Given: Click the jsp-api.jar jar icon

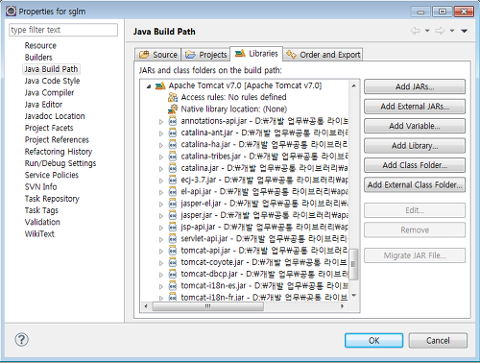Looking at the screenshot, I should [173, 228].
